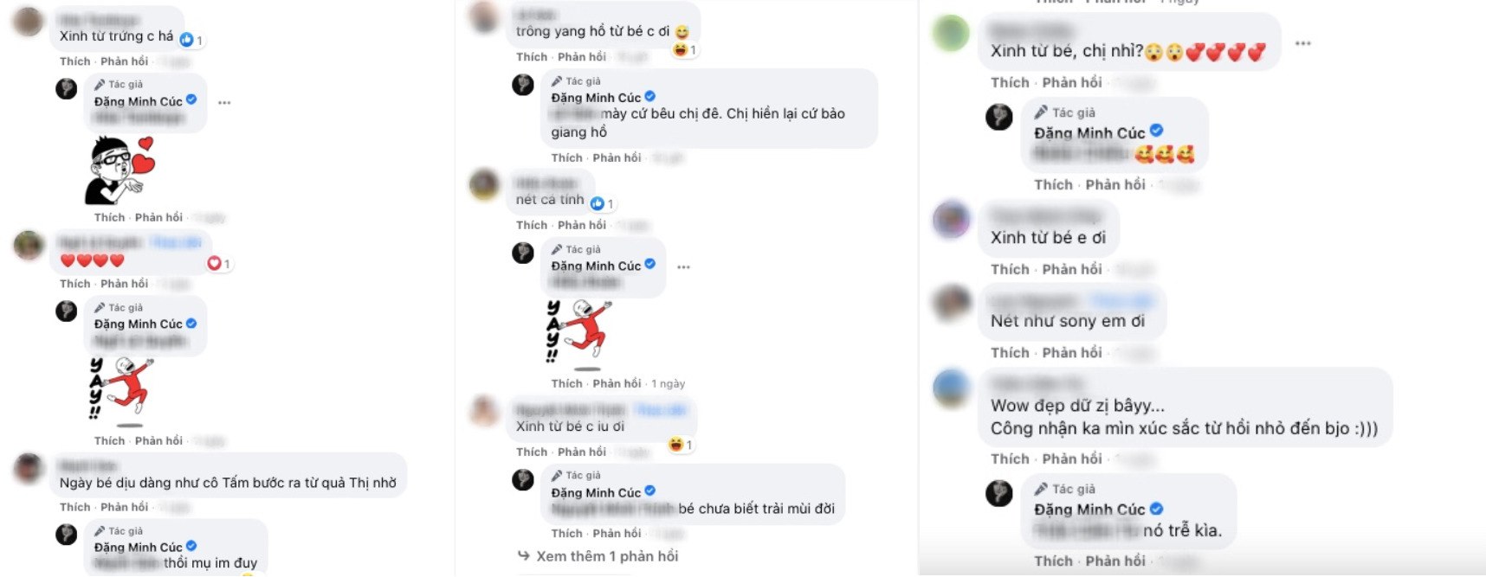Screen dimensions: 1486x577
Task: Click 'Phản hồi' under 'Ngày bé dịu dàng' comment
Action: point(124,507)
